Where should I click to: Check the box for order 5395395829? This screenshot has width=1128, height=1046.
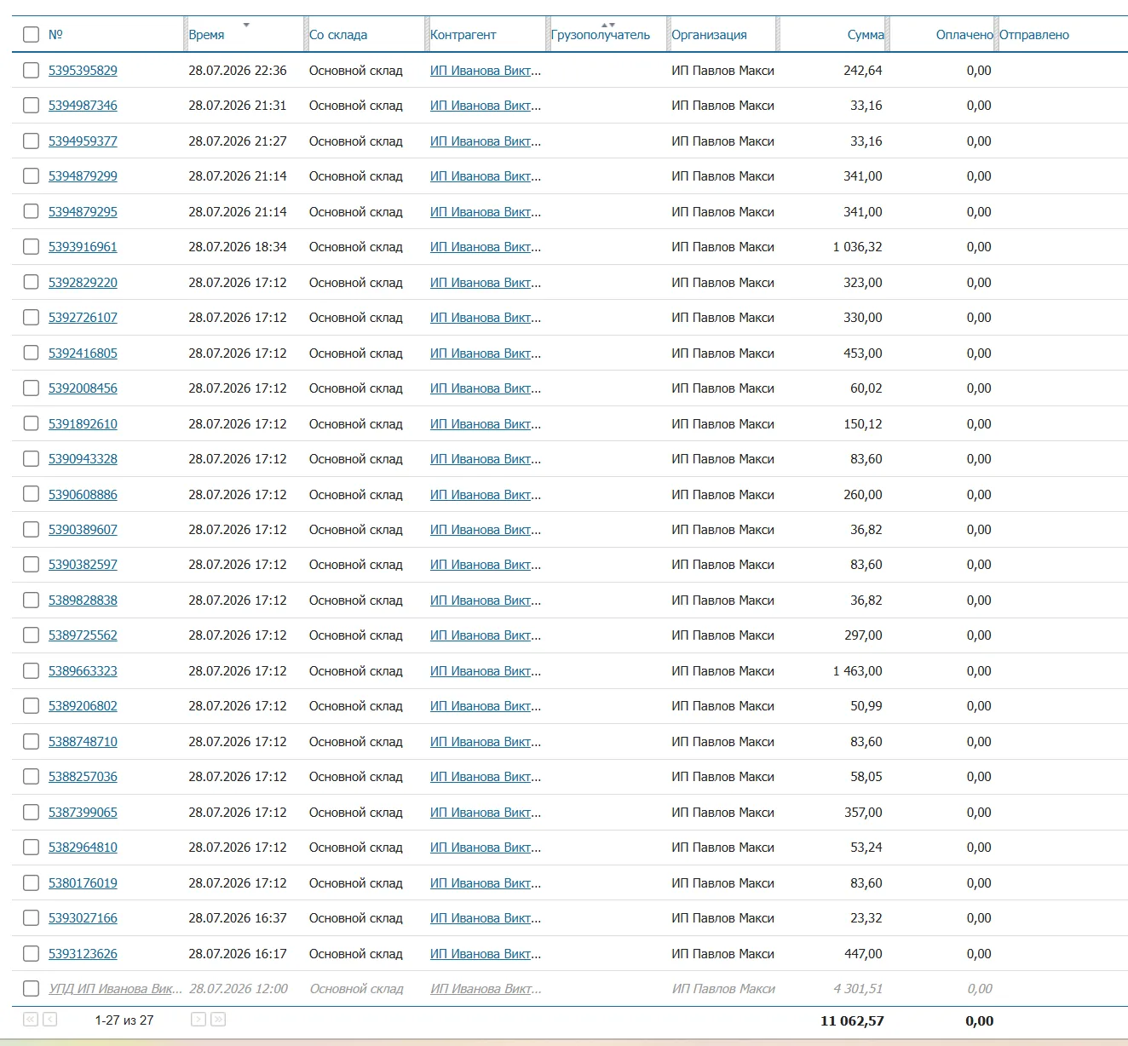tap(31, 71)
